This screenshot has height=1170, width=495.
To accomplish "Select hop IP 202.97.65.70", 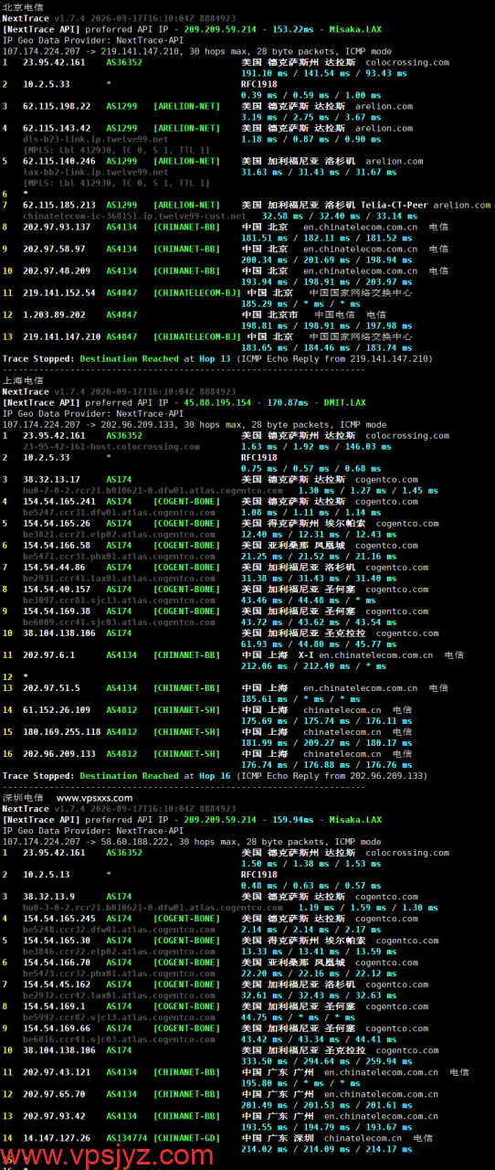I will (54, 1093).
